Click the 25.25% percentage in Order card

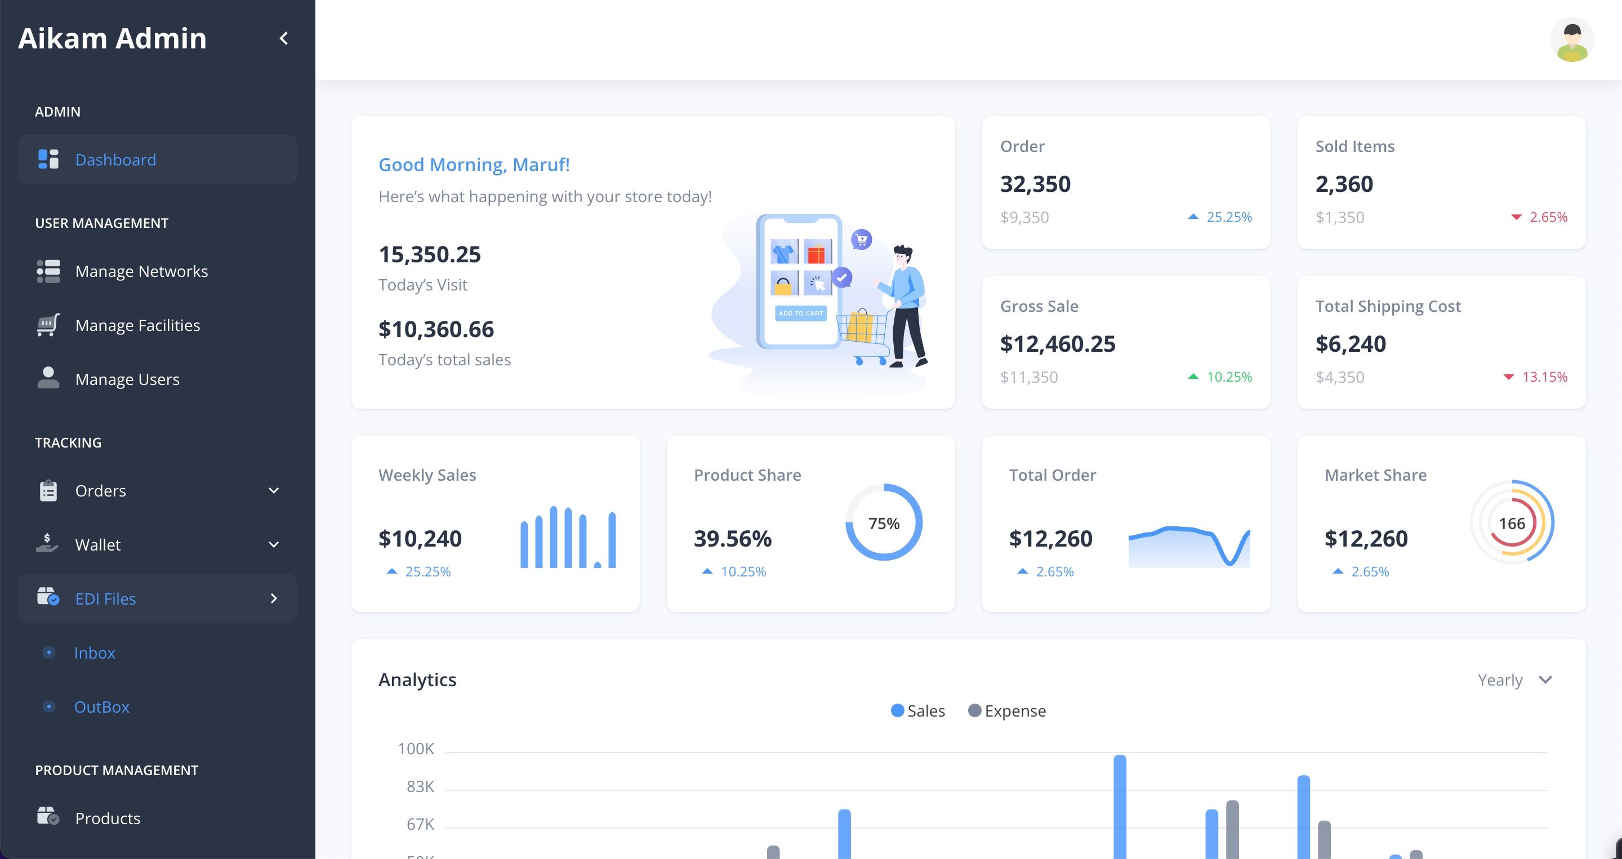(1229, 217)
